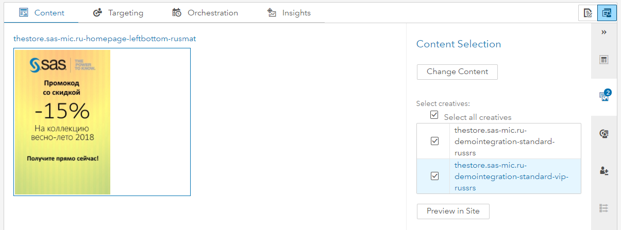Select the demointegration-standard-vip-russrs creative name
This screenshot has height=230, width=621.
511,176
